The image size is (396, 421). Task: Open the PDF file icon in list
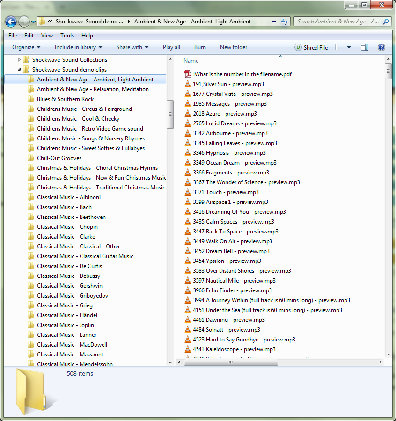[x=188, y=74]
